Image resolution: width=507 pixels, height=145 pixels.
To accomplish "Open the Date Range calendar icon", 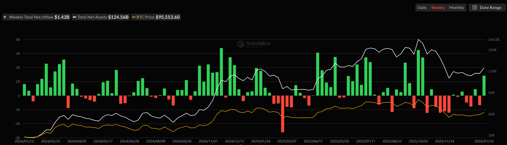I will [475, 8].
